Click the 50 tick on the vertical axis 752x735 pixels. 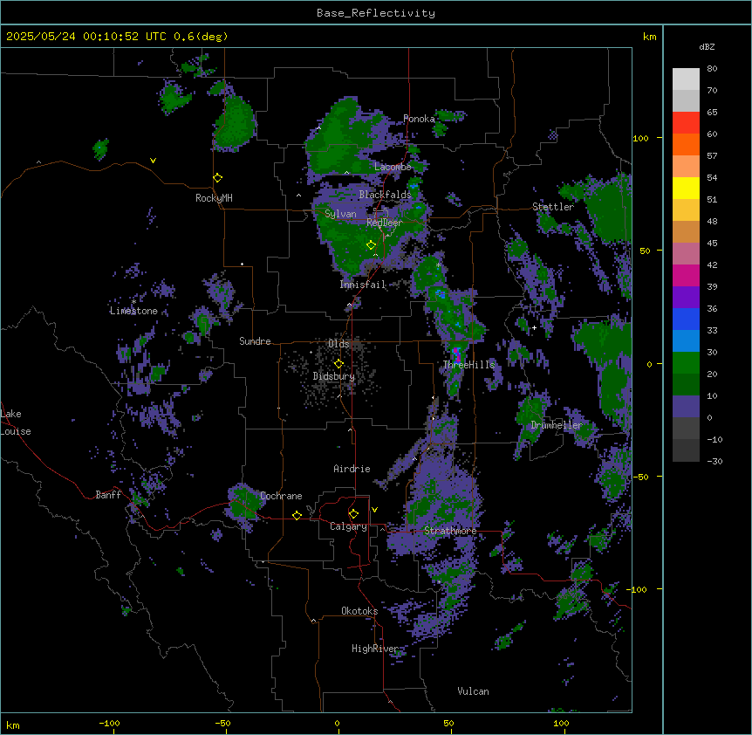[645, 251]
